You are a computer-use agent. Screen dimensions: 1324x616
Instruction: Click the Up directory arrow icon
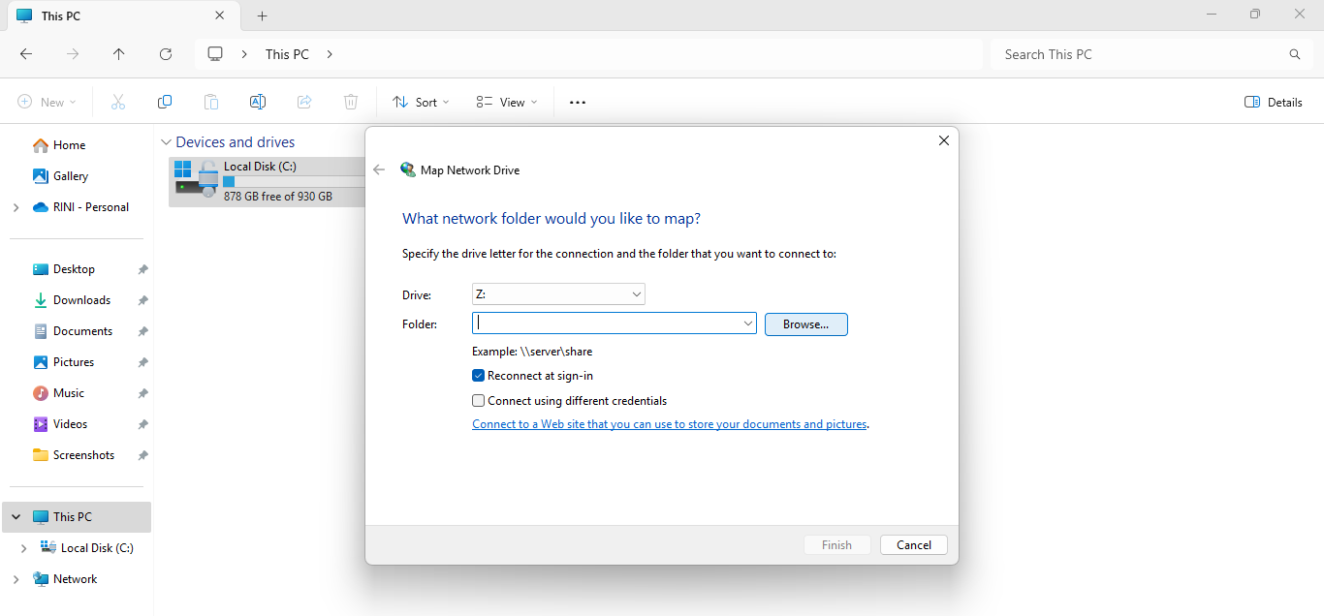pos(119,54)
